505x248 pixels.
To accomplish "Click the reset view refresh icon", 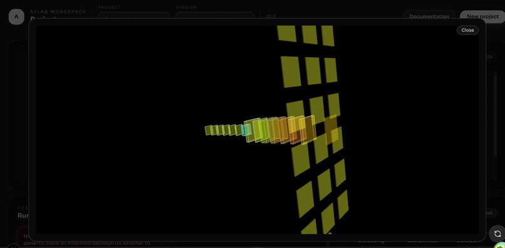I will (497, 234).
